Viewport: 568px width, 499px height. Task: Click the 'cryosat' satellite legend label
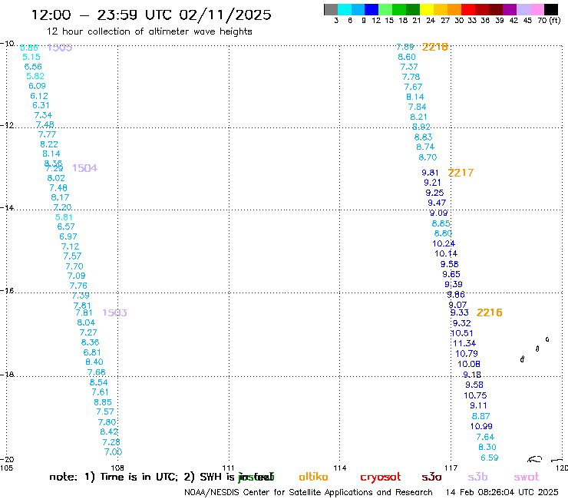[381, 478]
